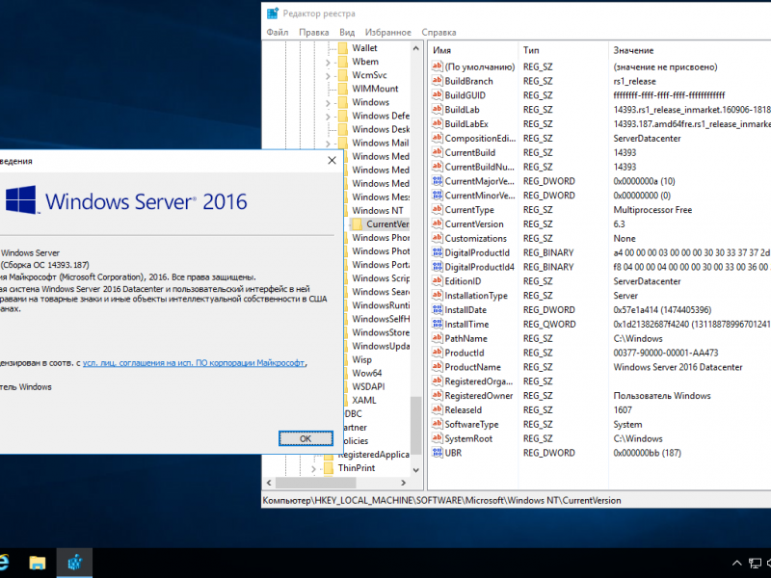Open the Microsoft license agreement link

(194, 363)
